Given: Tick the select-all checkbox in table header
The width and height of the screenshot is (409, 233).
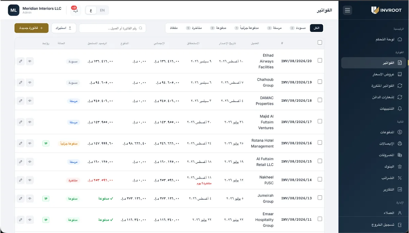Looking at the screenshot, I should point(320,43).
